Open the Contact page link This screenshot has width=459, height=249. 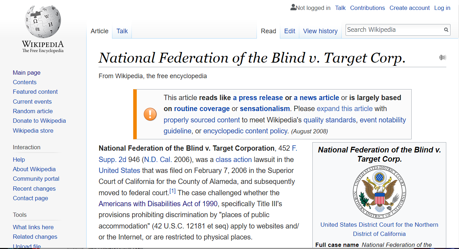tap(30, 198)
